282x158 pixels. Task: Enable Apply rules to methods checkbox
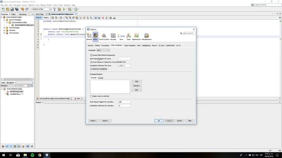coord(91,96)
